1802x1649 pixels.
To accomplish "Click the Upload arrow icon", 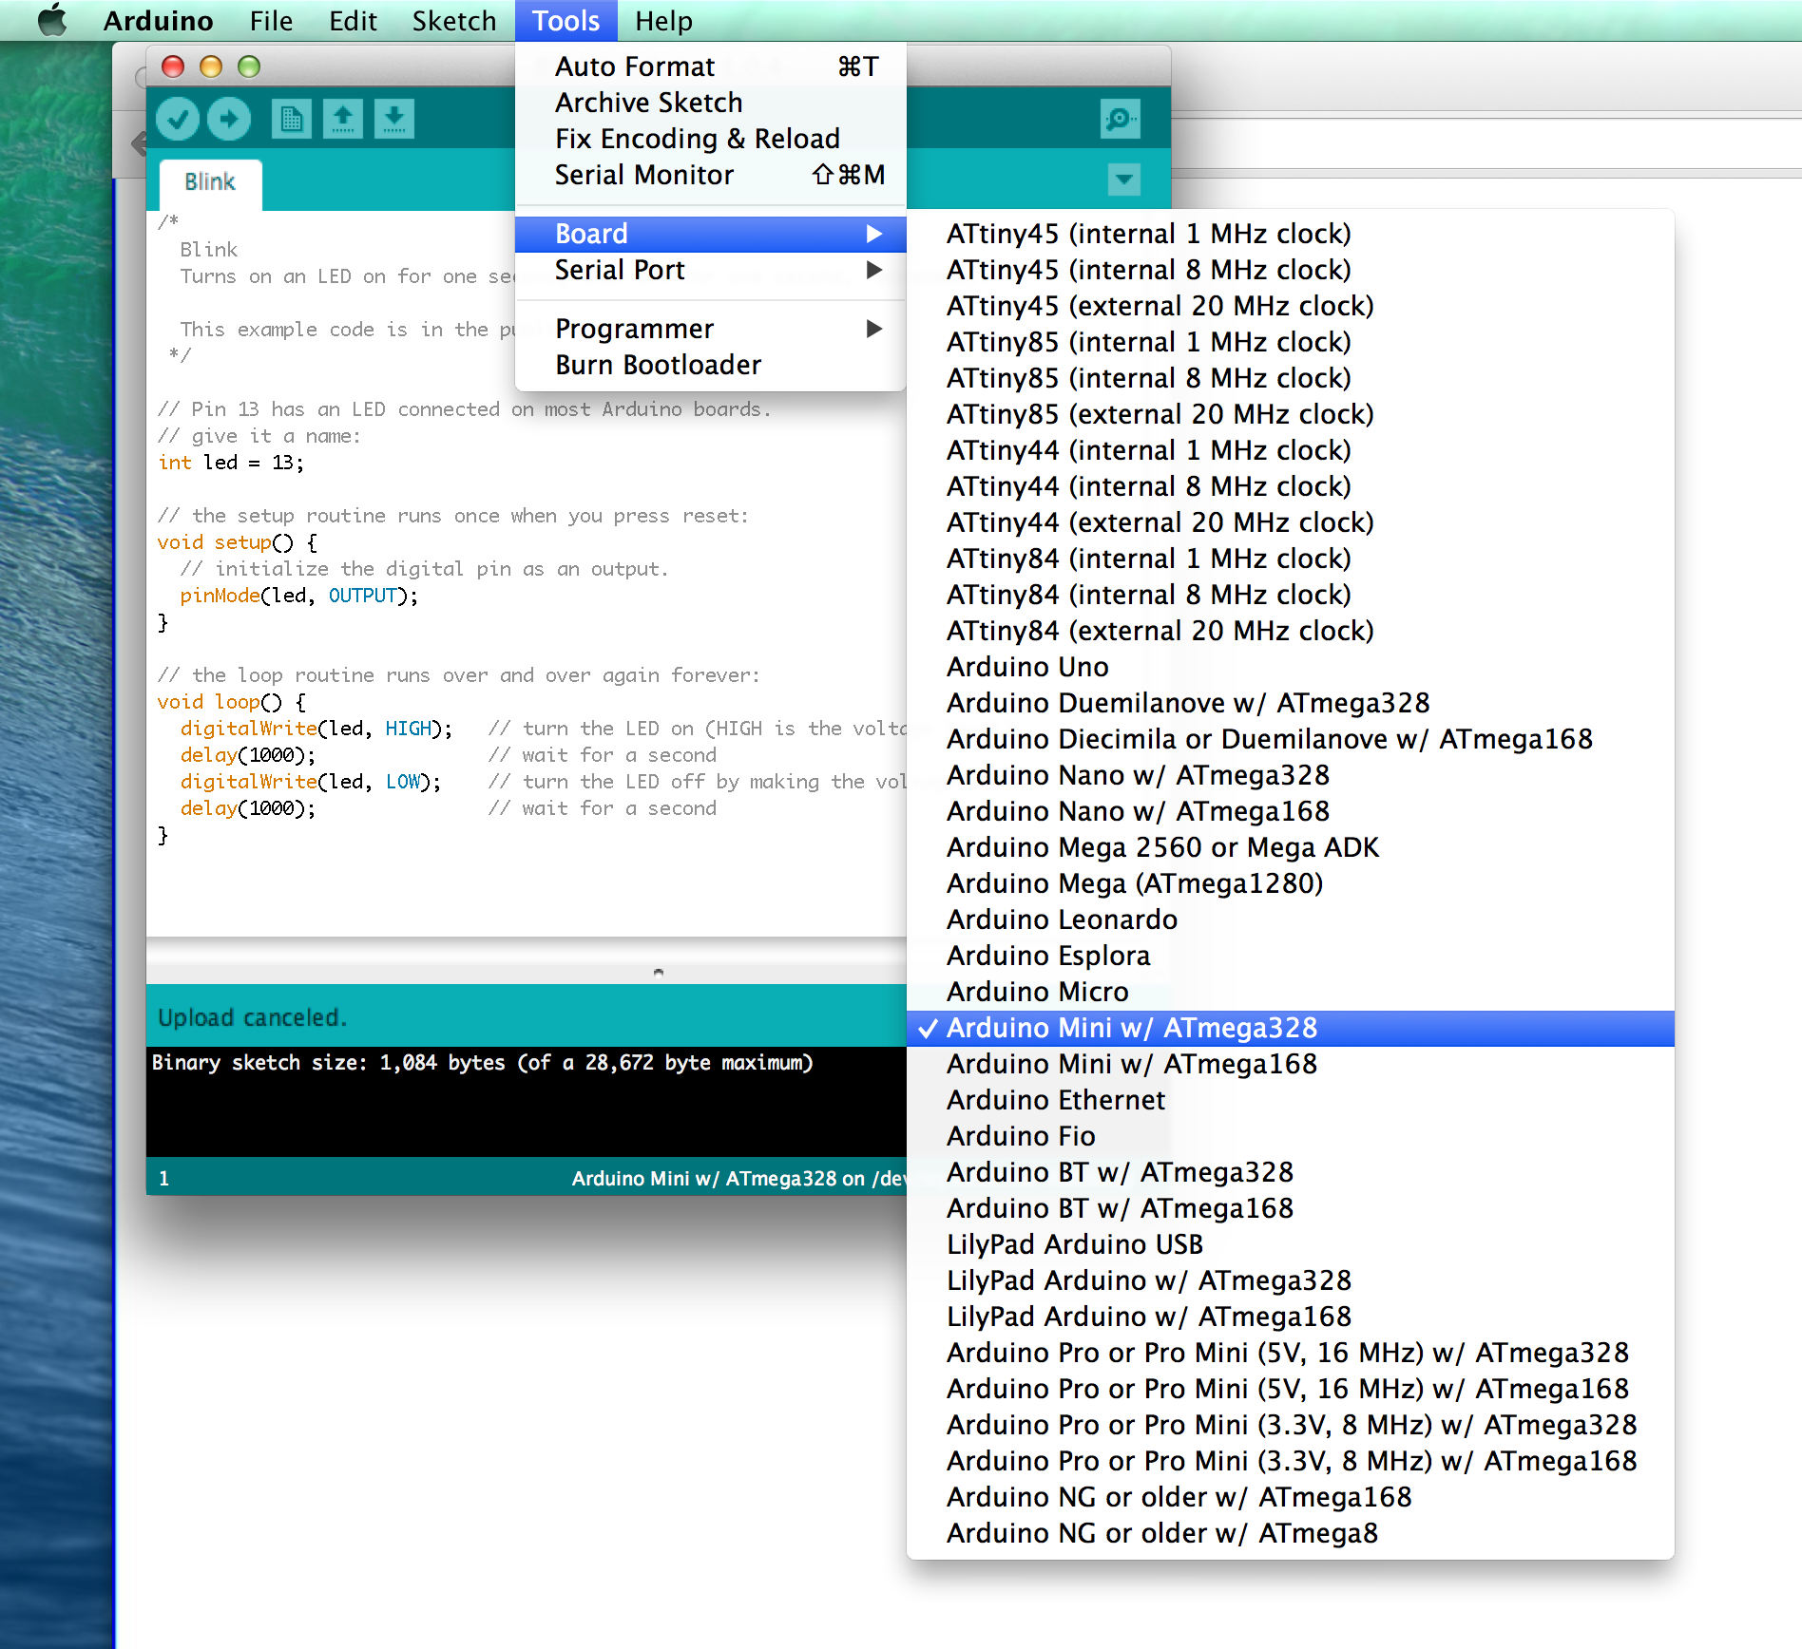I will tap(228, 118).
